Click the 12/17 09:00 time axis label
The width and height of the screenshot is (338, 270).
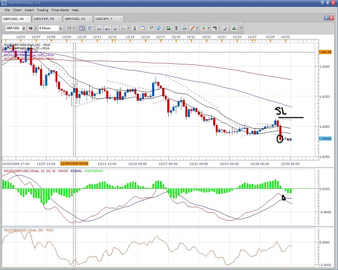click(x=168, y=164)
